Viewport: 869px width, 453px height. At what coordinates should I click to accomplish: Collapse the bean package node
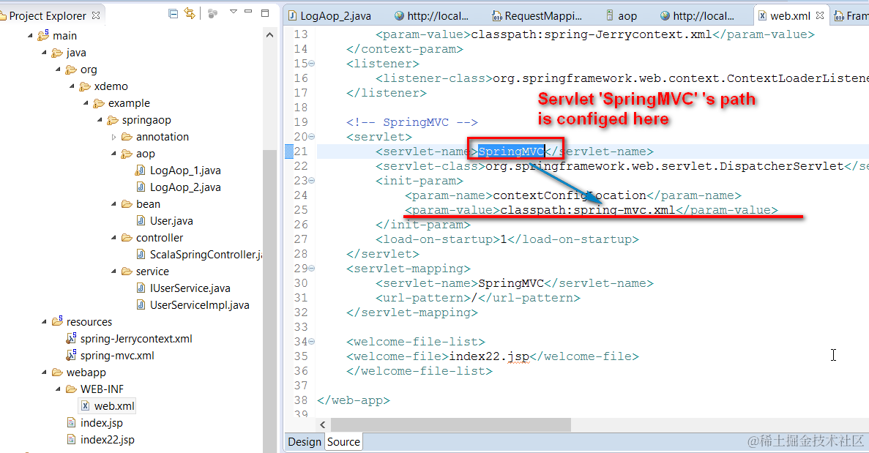pyautogui.click(x=113, y=203)
